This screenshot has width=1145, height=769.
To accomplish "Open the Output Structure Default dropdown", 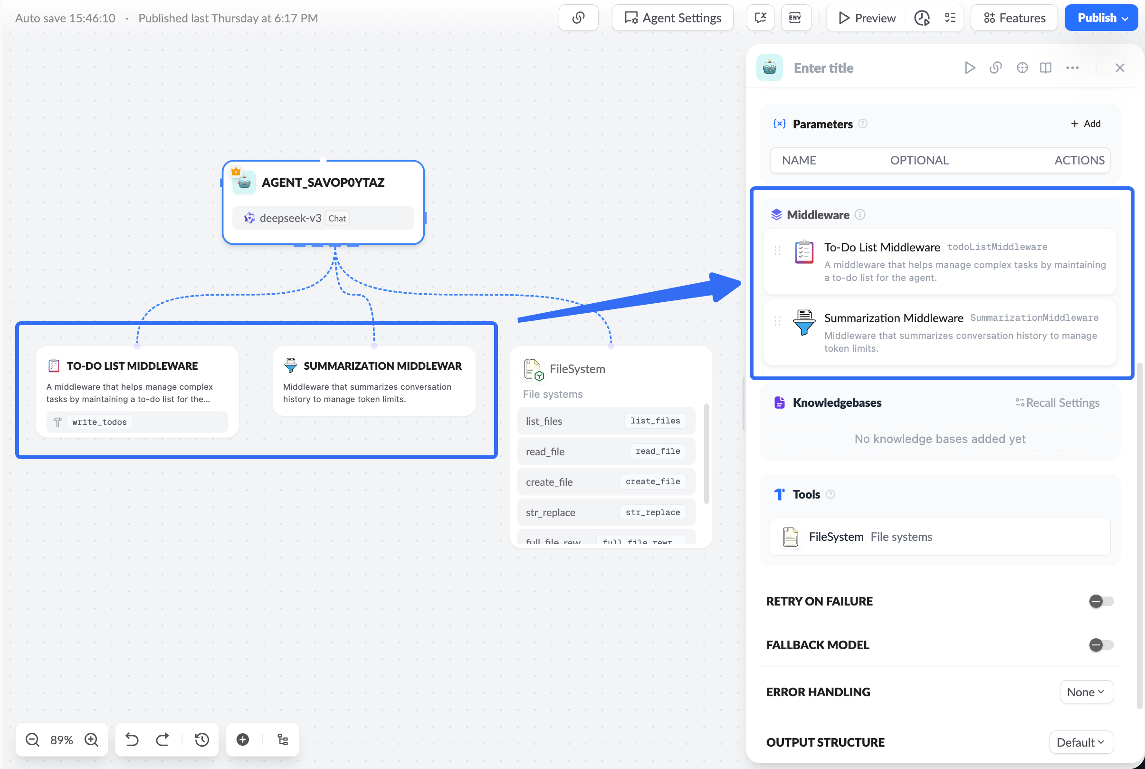I will coord(1081,742).
